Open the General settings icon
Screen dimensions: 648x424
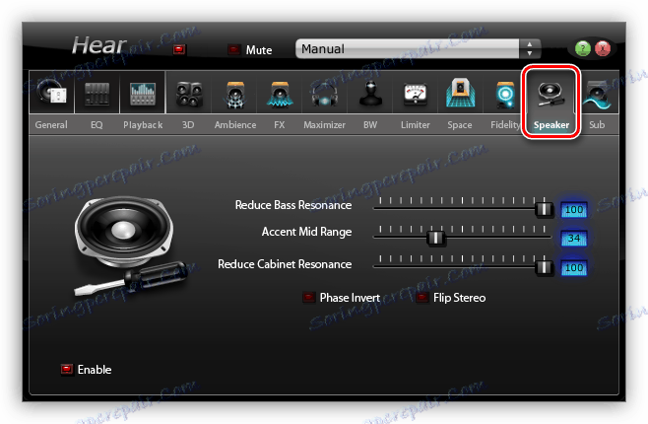pyautogui.click(x=51, y=92)
